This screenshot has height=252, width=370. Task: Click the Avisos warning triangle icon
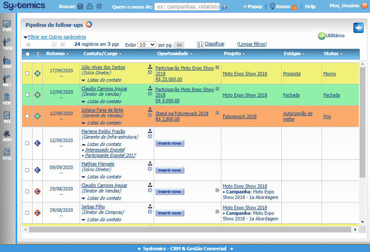pyautogui.click(x=294, y=7)
